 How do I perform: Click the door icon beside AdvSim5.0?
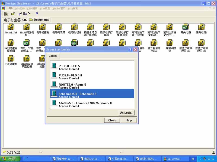tap(54, 103)
